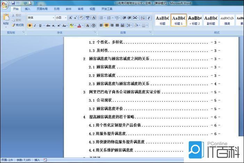The image size is (244, 163).
Task: Toggle center alignment
Action: (107, 25)
